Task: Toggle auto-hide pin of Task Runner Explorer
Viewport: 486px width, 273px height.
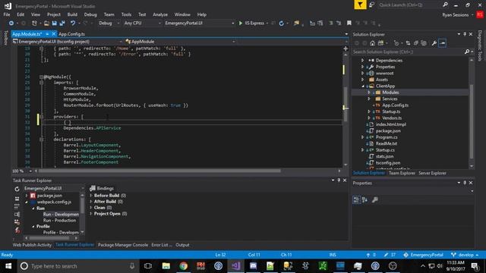Action: pos(339,180)
